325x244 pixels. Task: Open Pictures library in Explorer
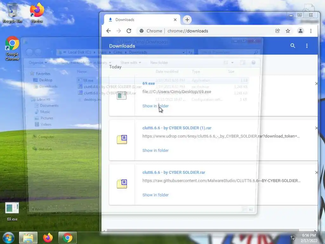tap(44, 118)
